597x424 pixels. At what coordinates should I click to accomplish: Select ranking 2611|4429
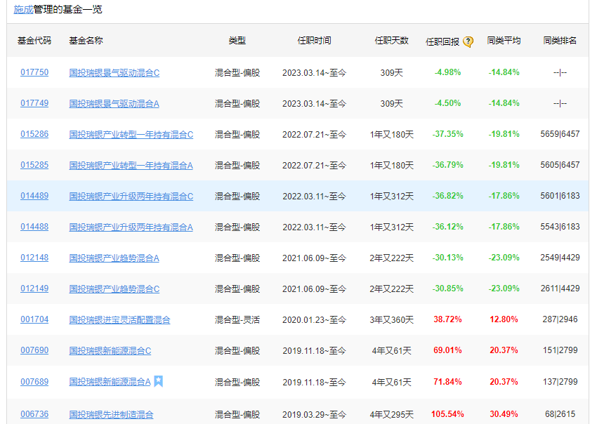click(560, 289)
